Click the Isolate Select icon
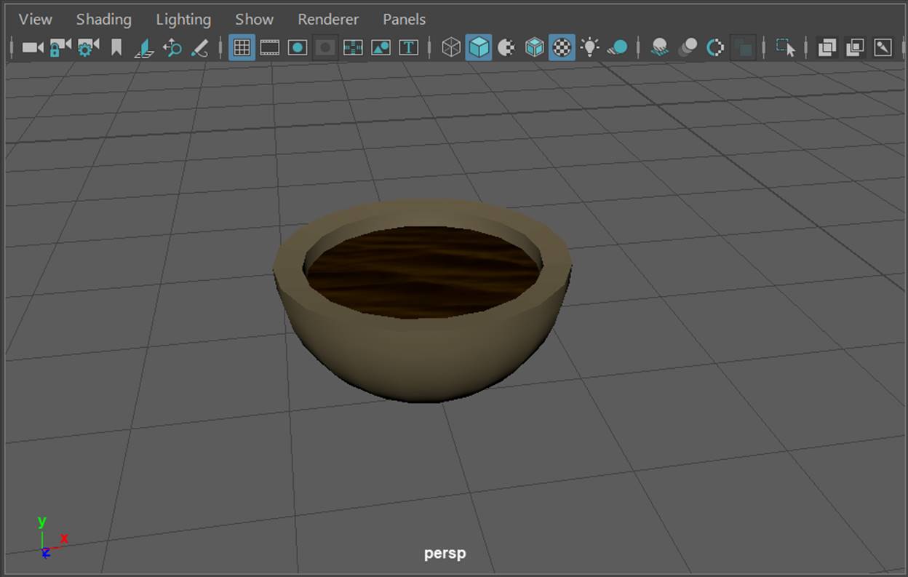Screen dimensions: 908x577 [x=786, y=48]
